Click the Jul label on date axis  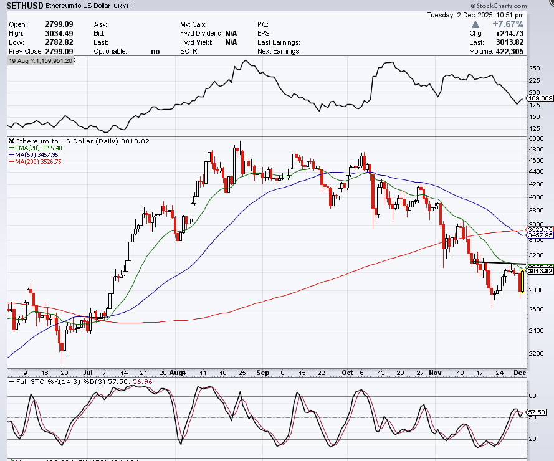pos(88,373)
